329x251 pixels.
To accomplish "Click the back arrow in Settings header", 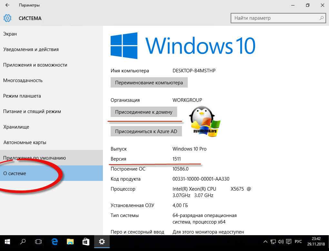I will (7, 5).
